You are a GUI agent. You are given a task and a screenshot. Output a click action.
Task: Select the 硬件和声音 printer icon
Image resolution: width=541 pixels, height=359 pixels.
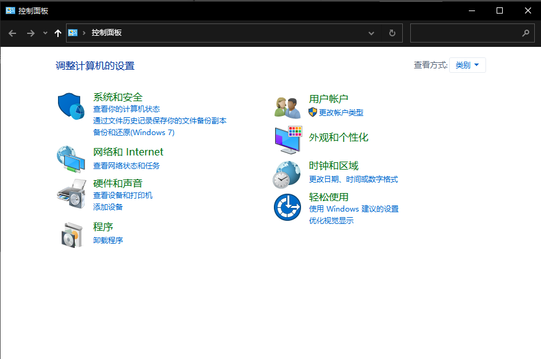[x=72, y=193]
